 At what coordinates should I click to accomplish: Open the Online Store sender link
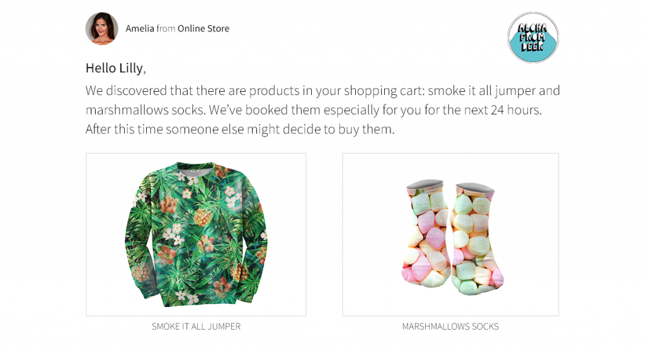tap(203, 28)
